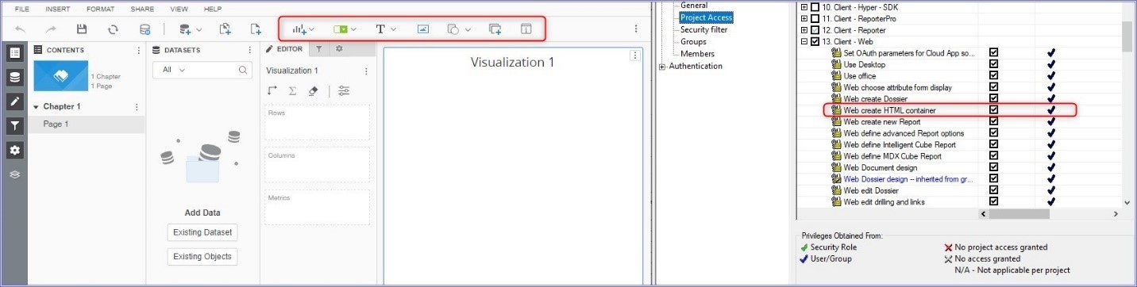
Task: Click the Add Chapter icon
Action: pyautogui.click(x=225, y=29)
